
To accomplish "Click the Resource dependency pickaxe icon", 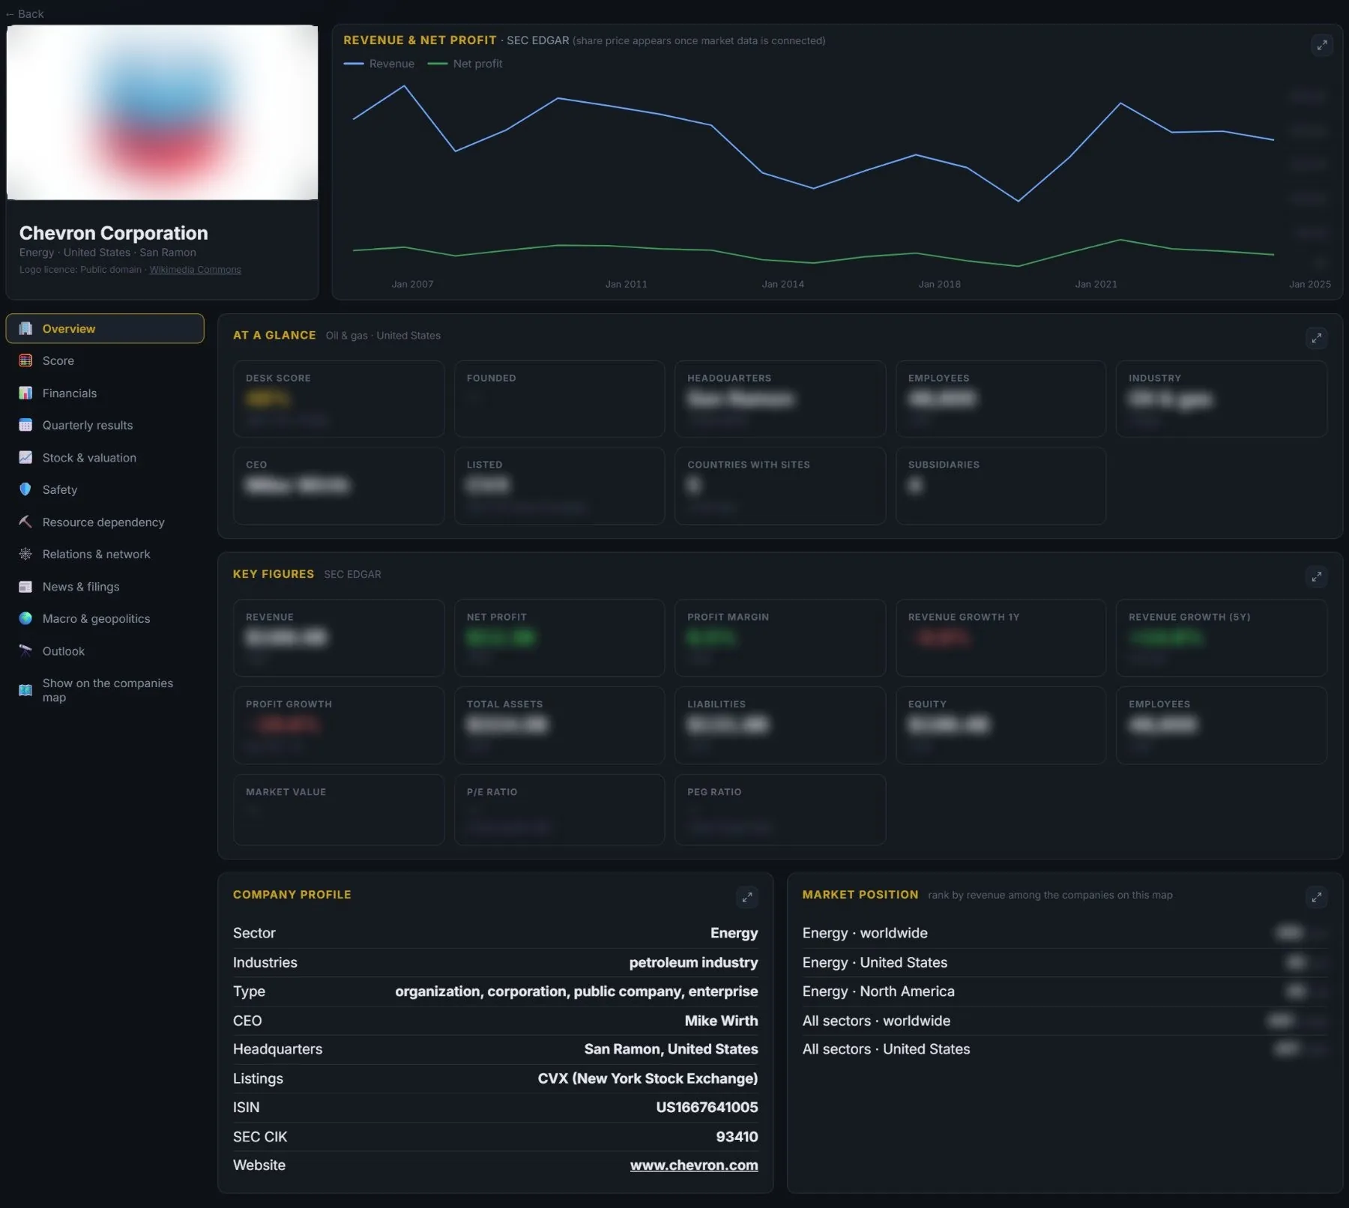I will 25,522.
